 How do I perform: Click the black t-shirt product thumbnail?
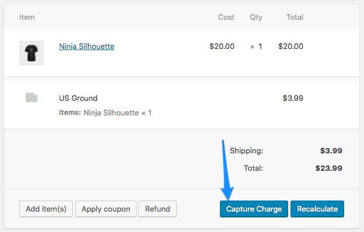[x=32, y=53]
